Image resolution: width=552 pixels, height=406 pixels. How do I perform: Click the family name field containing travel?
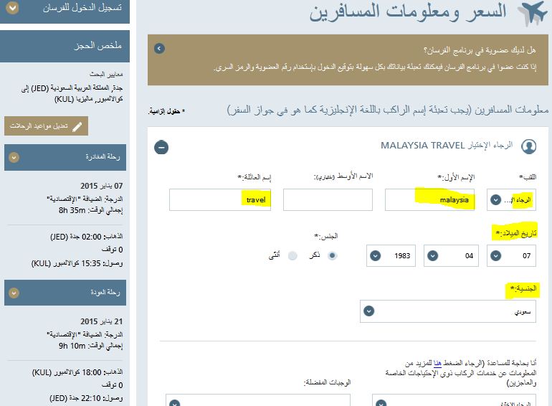pyautogui.click(x=220, y=199)
